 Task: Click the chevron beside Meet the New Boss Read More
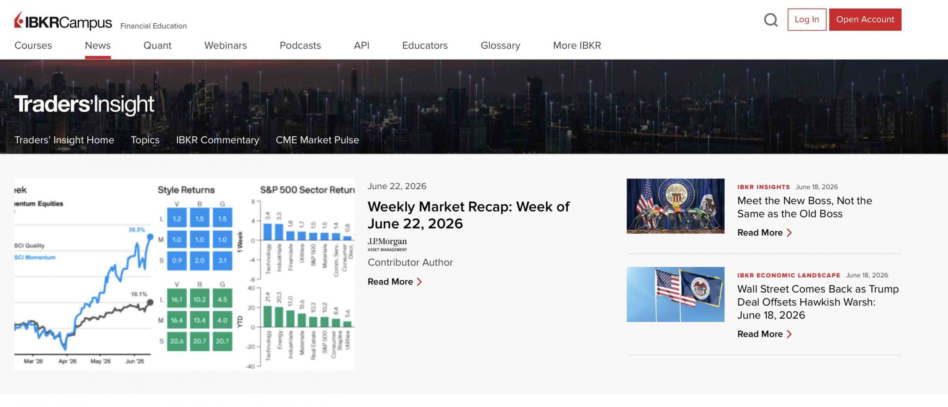click(x=789, y=233)
